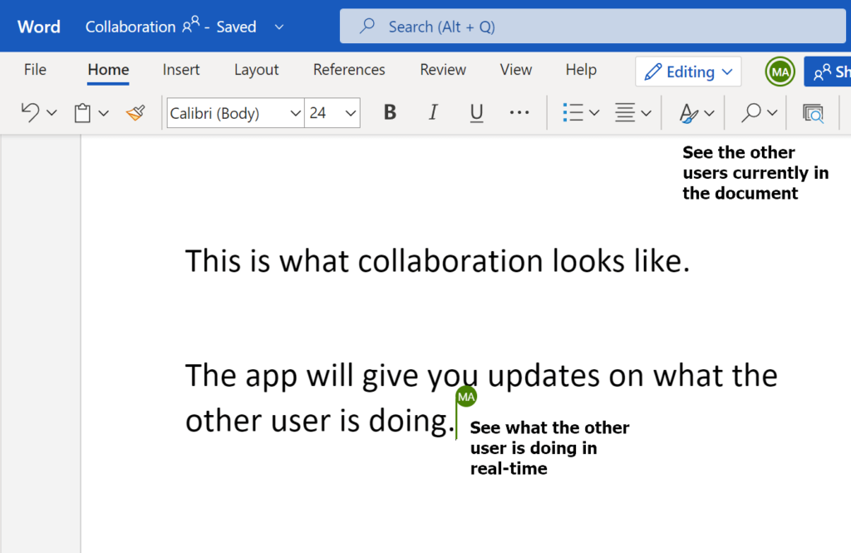Click the Collaboration document title
Image resolution: width=851 pixels, height=553 pixels.
(x=130, y=27)
